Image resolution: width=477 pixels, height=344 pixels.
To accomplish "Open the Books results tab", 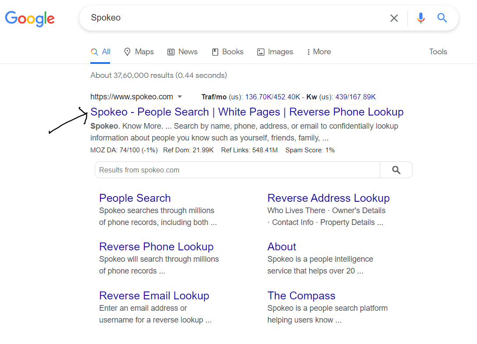I will point(228,52).
